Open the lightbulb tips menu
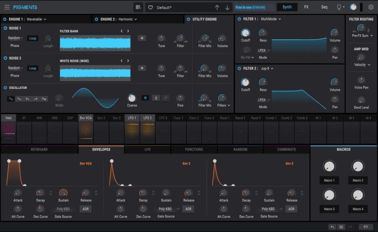Screen dimensions: 378x232 tap(340, 7)
